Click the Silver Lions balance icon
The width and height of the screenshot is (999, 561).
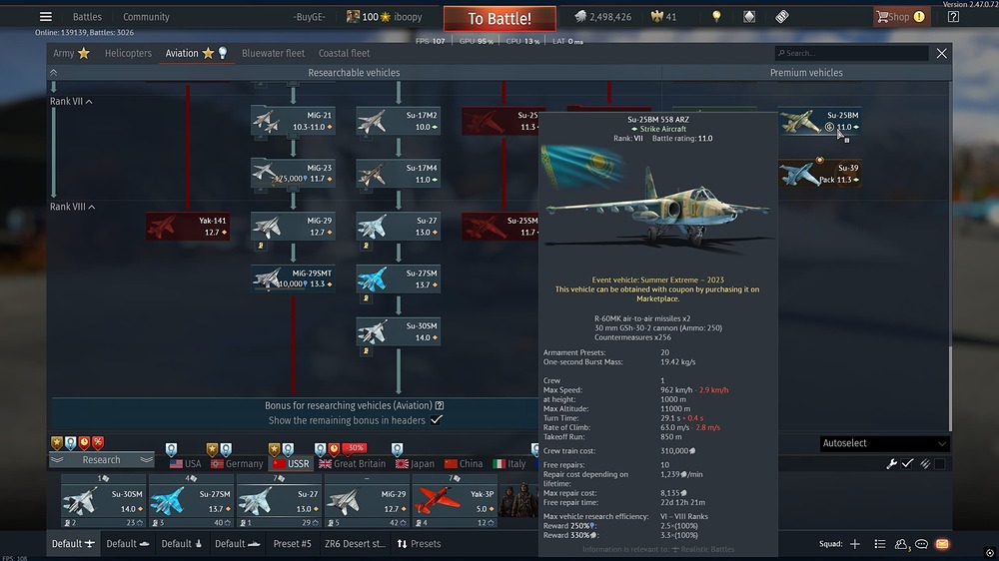click(580, 17)
